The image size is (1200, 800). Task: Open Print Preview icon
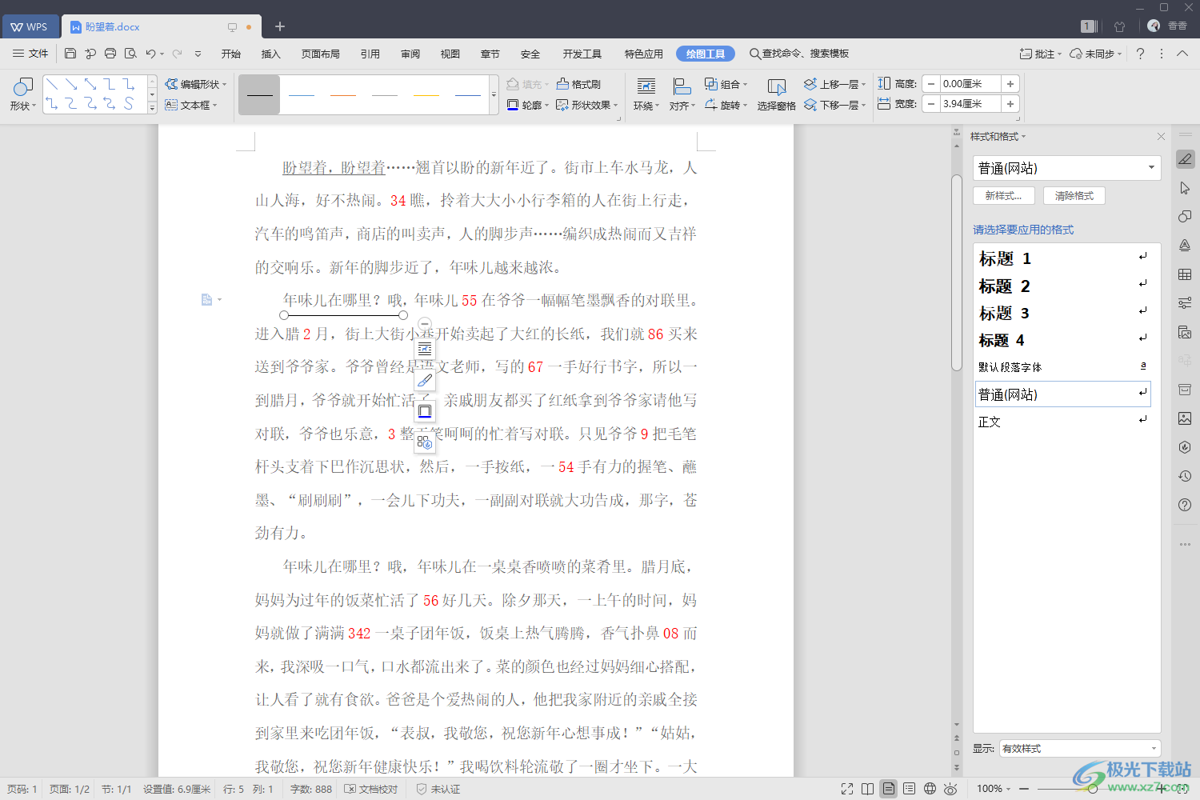point(130,54)
